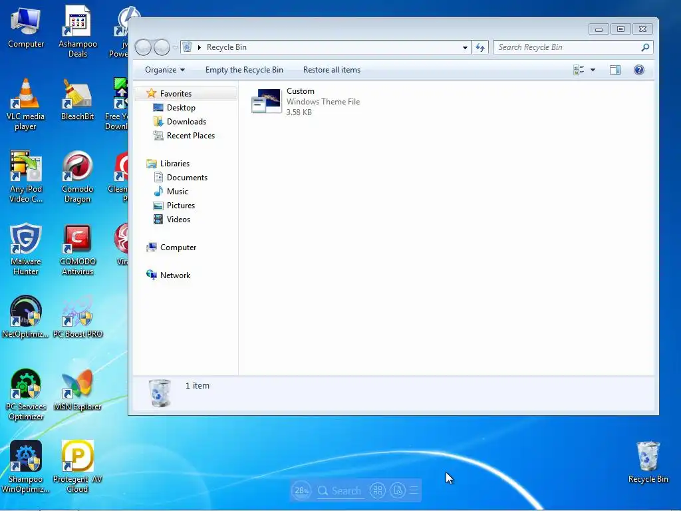Select Favorites in navigation pane
681x511 pixels.
click(186, 93)
